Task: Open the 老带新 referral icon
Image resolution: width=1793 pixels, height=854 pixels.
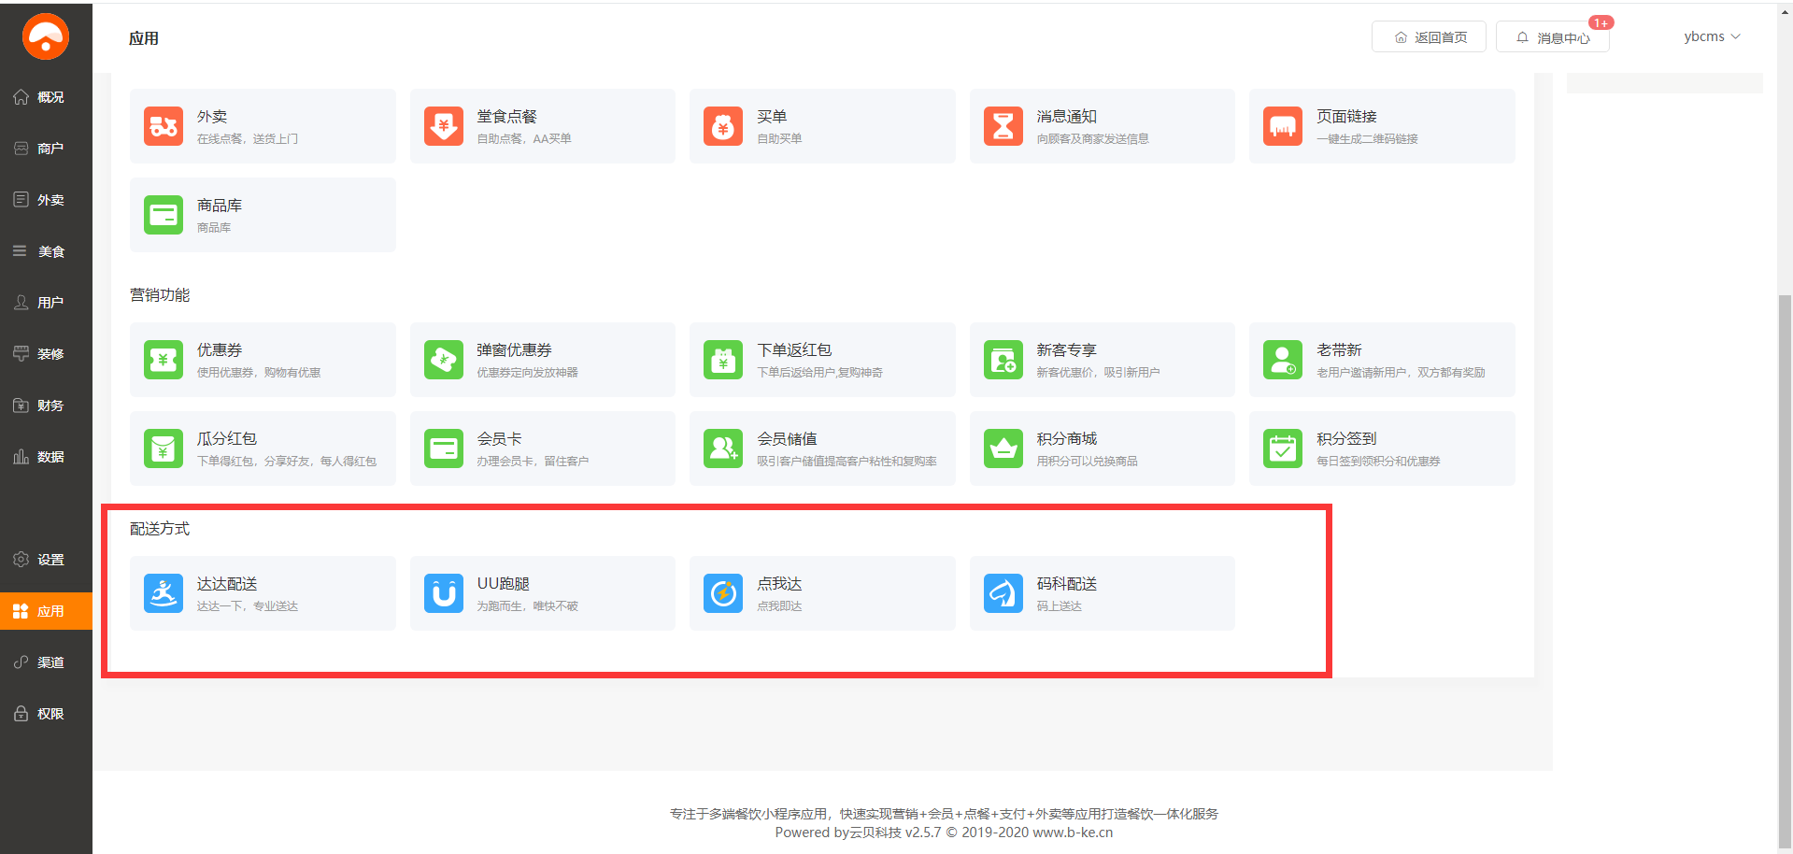Action: (x=1283, y=360)
